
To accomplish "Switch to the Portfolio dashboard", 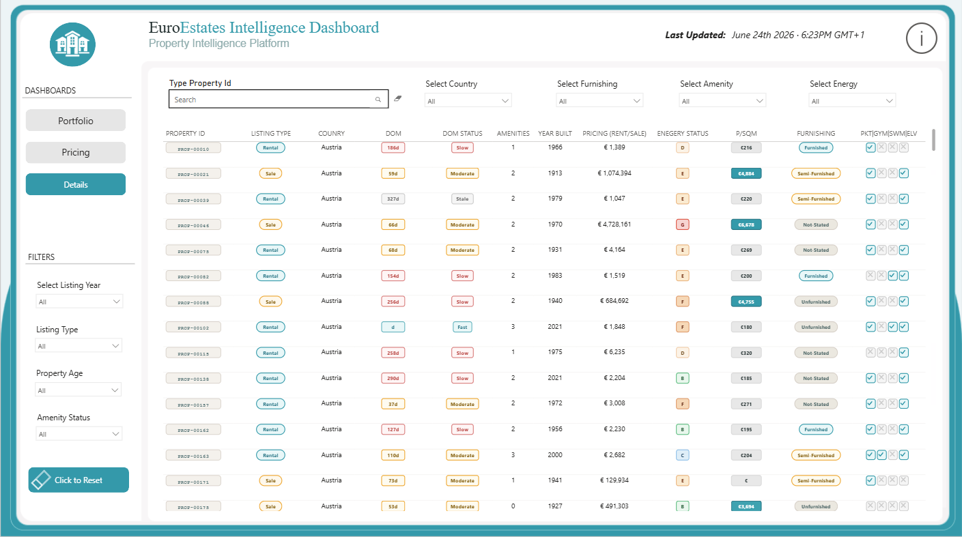I will [76, 120].
